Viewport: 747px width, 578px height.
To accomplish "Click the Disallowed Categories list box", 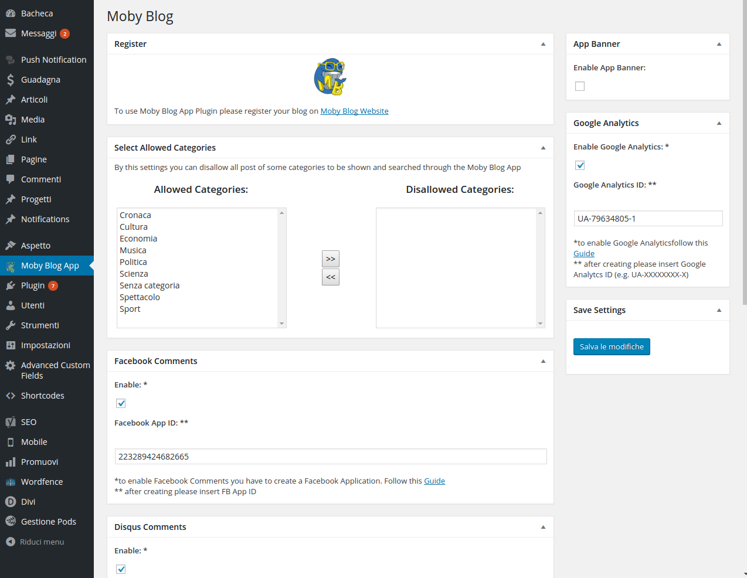I will (x=460, y=268).
